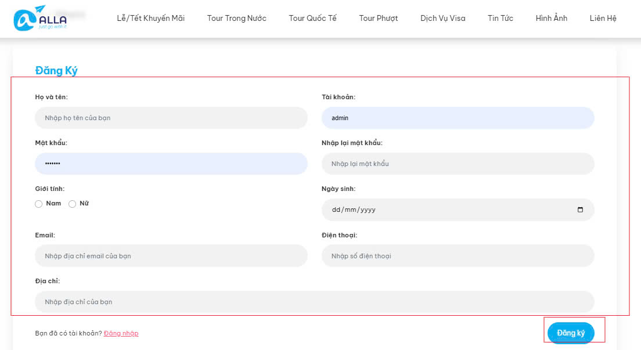The image size is (641, 350).
Task: Select the Nam gender radio button
Action: (x=39, y=204)
